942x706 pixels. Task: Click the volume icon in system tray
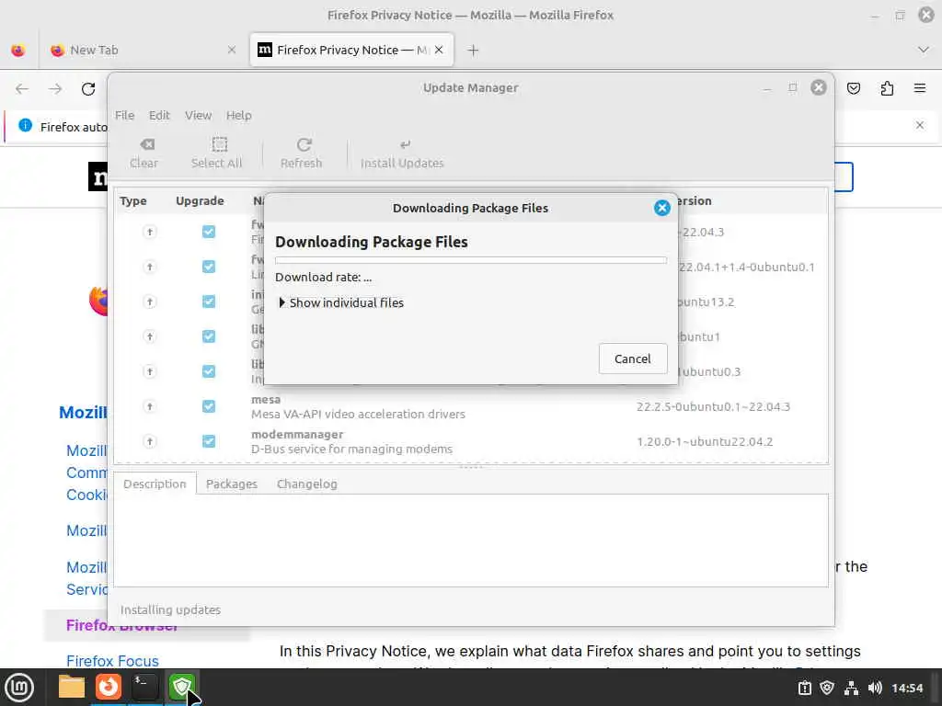[x=875, y=688]
